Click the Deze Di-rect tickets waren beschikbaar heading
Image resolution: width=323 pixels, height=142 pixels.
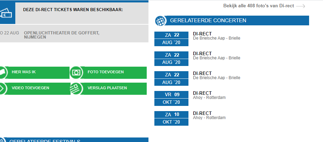(73, 9)
